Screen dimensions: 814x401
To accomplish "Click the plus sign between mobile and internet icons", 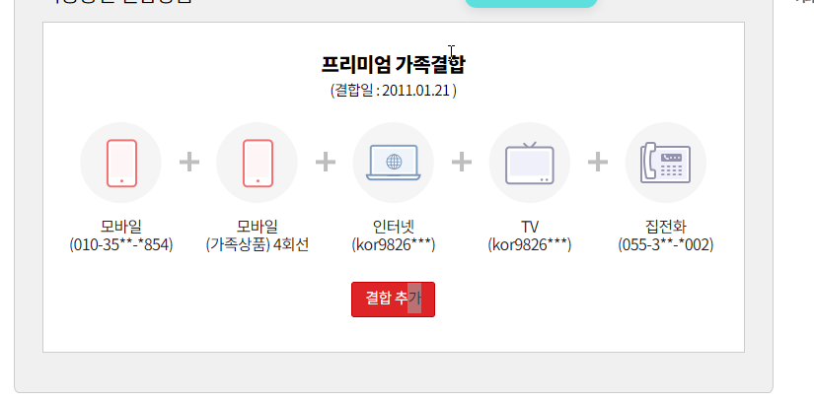I will (x=326, y=163).
